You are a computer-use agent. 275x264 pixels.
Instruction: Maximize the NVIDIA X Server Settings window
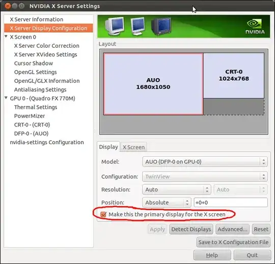coord(21,6)
